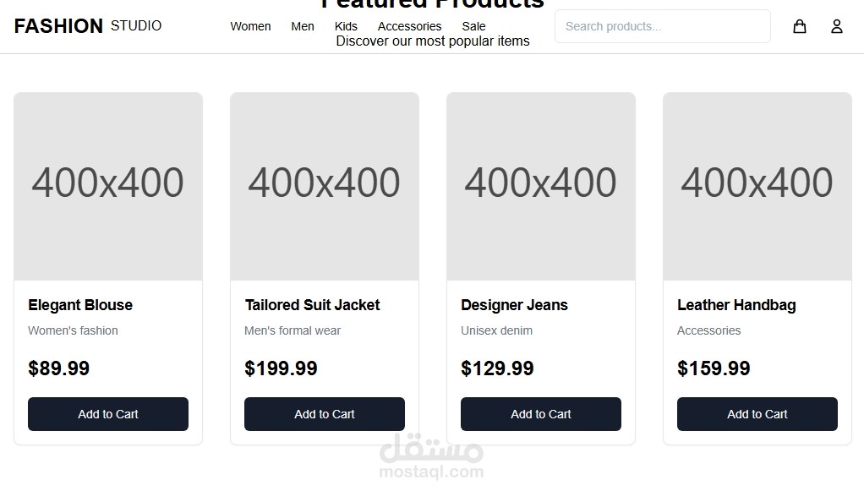This screenshot has width=864, height=491.
Task: Click the user account icon
Action: pos(836,26)
